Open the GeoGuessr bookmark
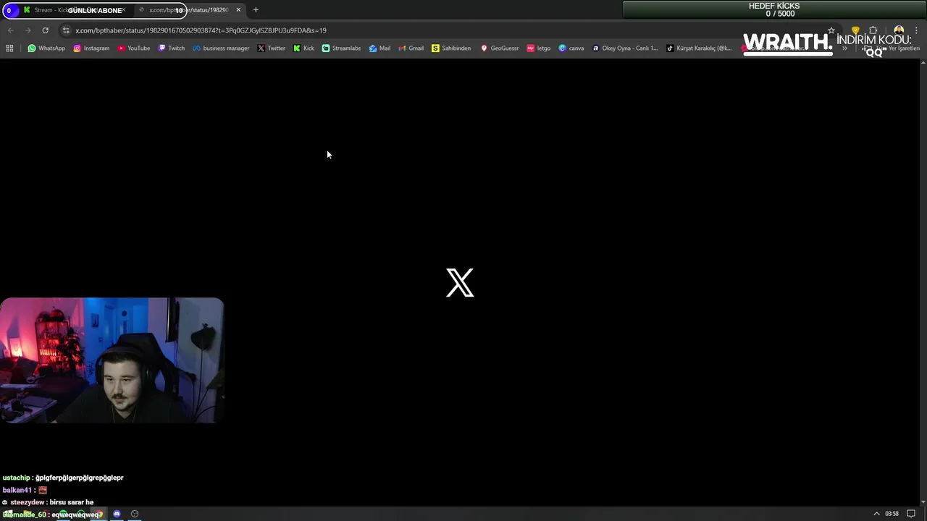927x521 pixels. pyautogui.click(x=500, y=48)
